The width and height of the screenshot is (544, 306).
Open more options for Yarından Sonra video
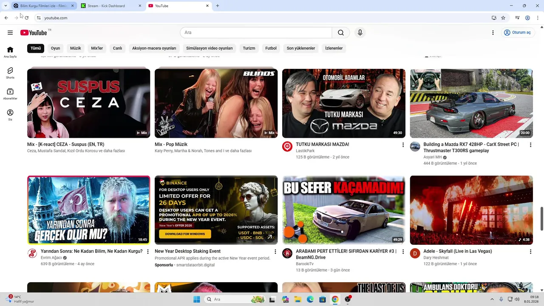148,252
